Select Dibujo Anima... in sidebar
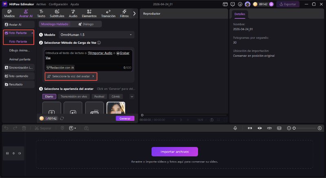The width and height of the screenshot is (326, 178). coord(19,50)
